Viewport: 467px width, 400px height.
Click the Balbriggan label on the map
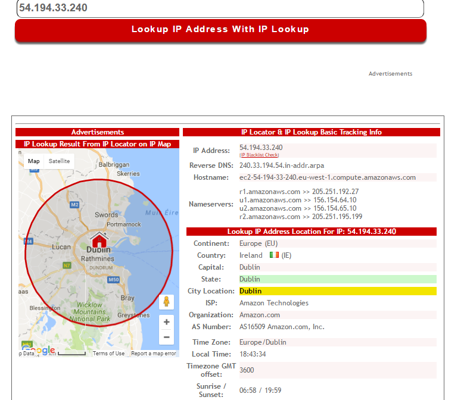click(x=114, y=164)
